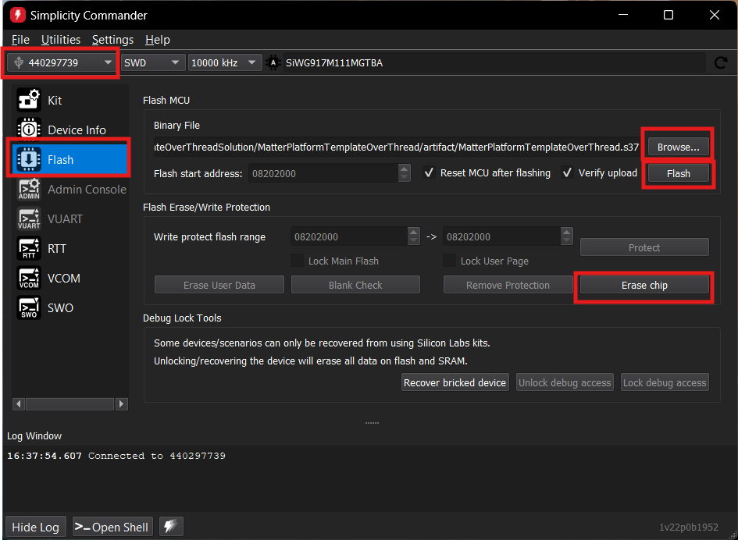Select the Flash sidebar icon

coord(29,159)
